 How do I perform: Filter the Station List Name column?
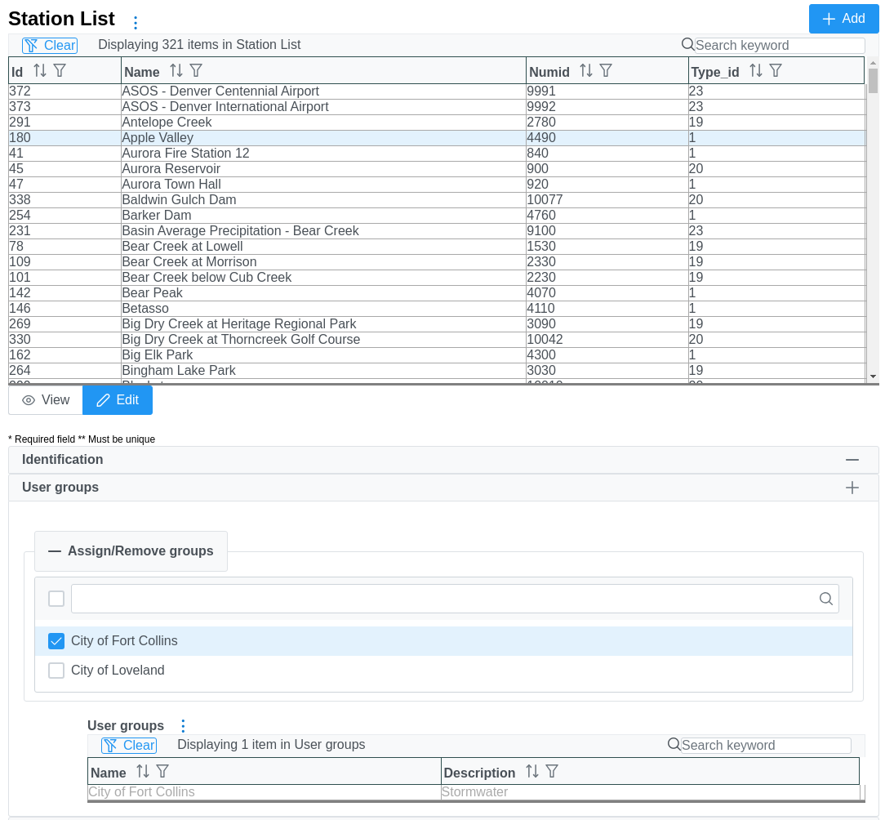[x=196, y=71]
